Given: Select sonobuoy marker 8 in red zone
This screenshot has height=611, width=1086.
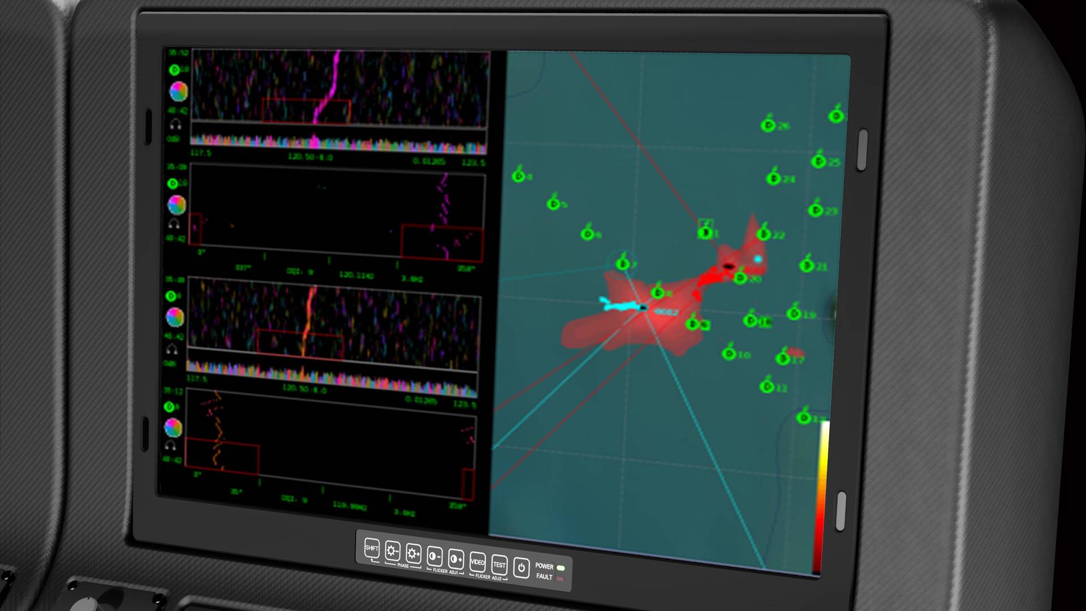Looking at the screenshot, I should [657, 292].
